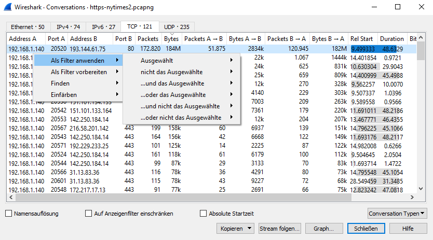Image resolution: width=433 pixels, height=240 pixels.
Task: Switch to the IPv4 · 74 tab
Action: 68,27
